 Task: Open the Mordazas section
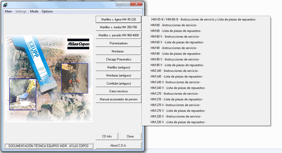[x=118, y=51]
